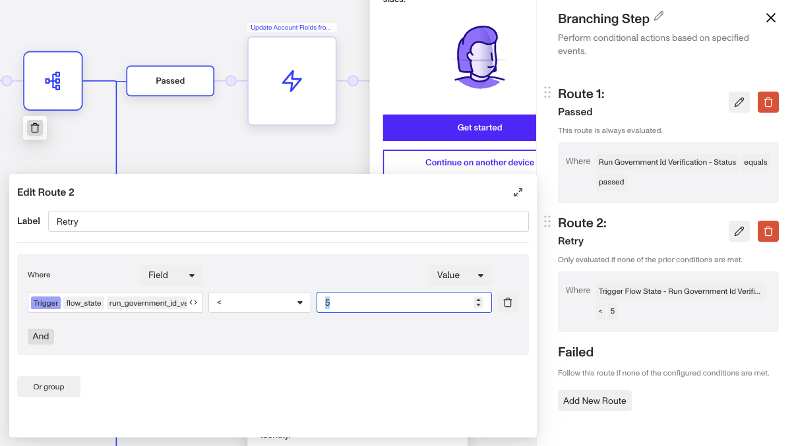Viewport: 796px width, 446px height.
Task: Open the lightning bolt action node
Action: 292,81
